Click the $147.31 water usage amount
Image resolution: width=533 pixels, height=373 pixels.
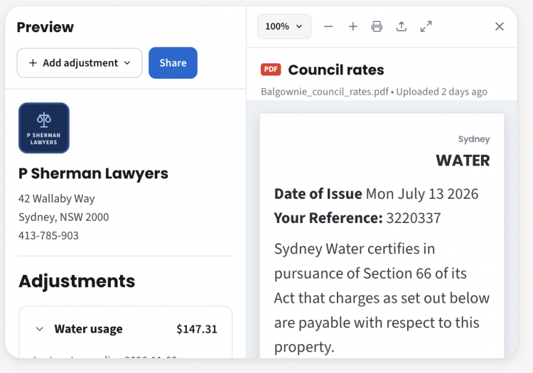pos(196,329)
